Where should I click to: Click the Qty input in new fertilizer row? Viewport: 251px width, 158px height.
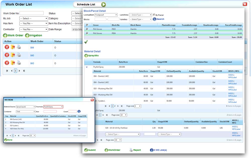[x=150, y=134]
